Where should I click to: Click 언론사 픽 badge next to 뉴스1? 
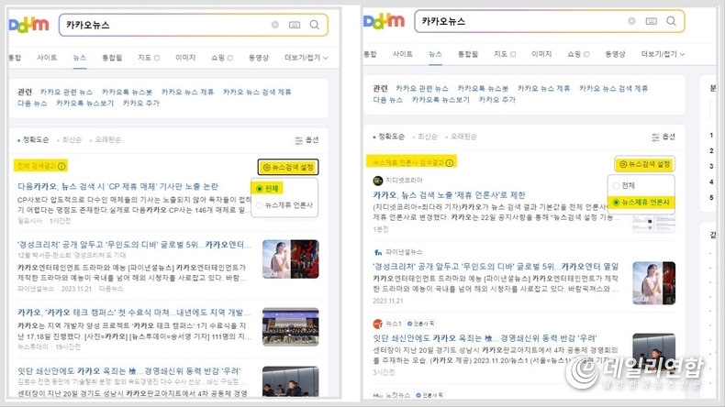420,324
